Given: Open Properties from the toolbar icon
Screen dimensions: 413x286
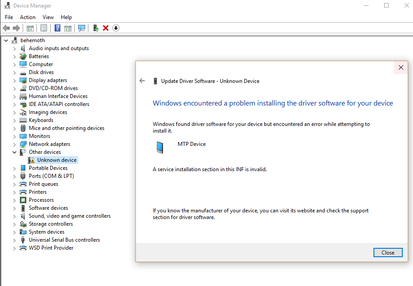Looking at the screenshot, I should tap(44, 28).
